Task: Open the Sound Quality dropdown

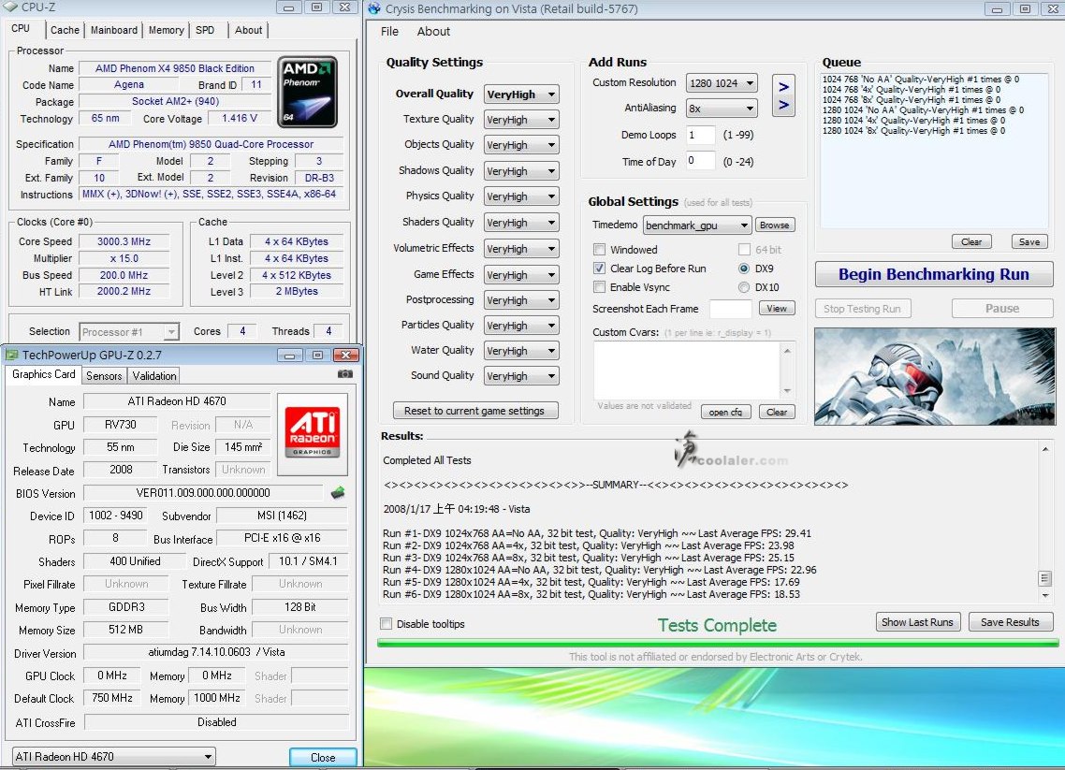Action: click(x=521, y=375)
